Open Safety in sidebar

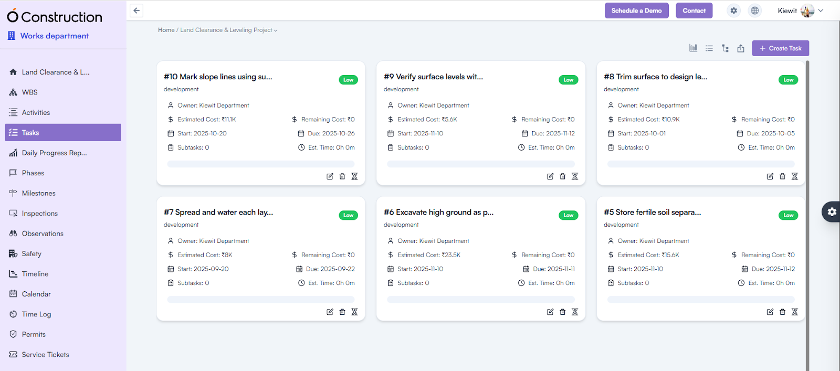click(63, 254)
